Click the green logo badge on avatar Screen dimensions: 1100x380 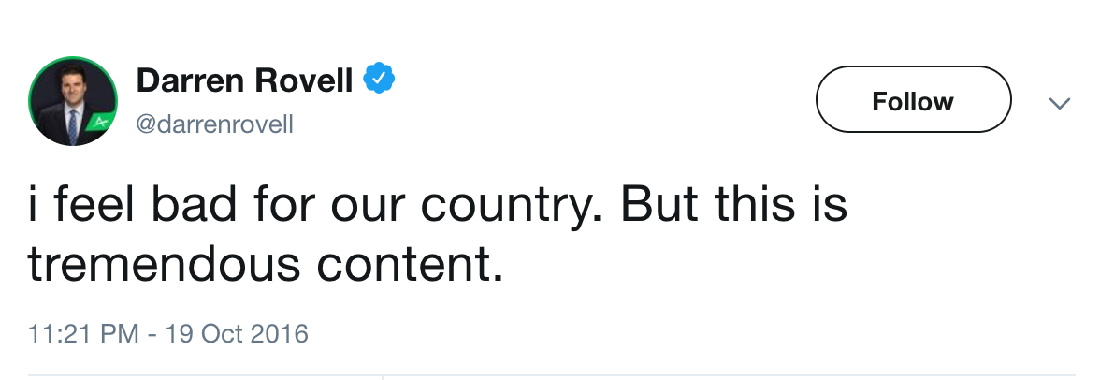99,122
